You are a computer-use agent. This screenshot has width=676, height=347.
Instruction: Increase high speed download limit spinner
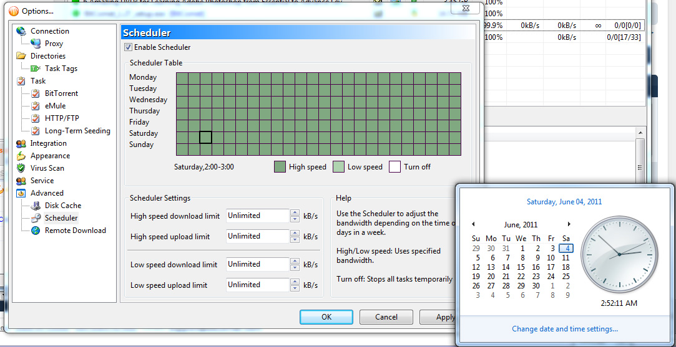click(295, 212)
